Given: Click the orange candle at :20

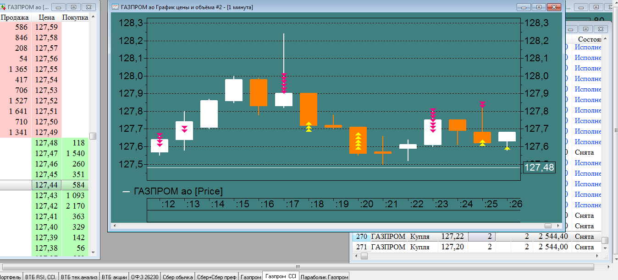Looking at the screenshot, I should [358, 140].
